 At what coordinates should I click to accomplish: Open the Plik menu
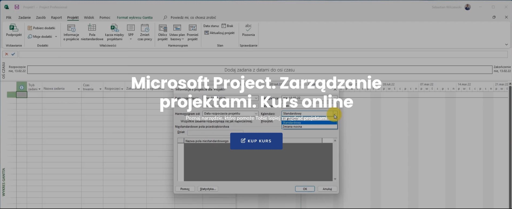pyautogui.click(x=9, y=18)
